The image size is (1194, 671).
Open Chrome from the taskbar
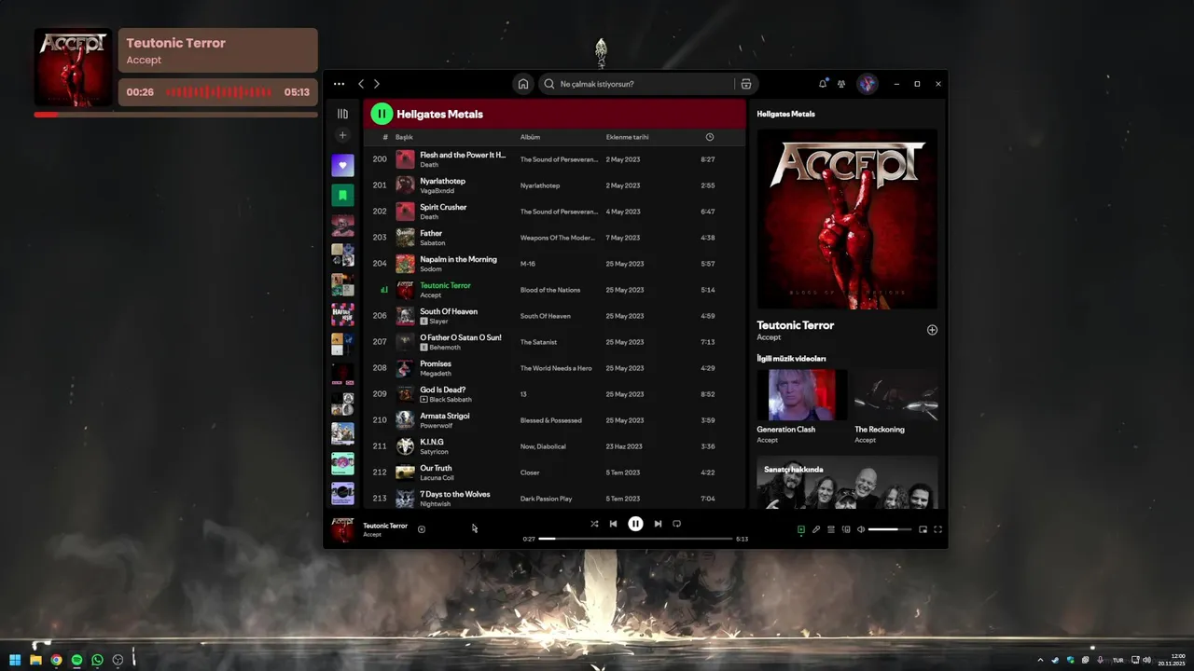(56, 660)
